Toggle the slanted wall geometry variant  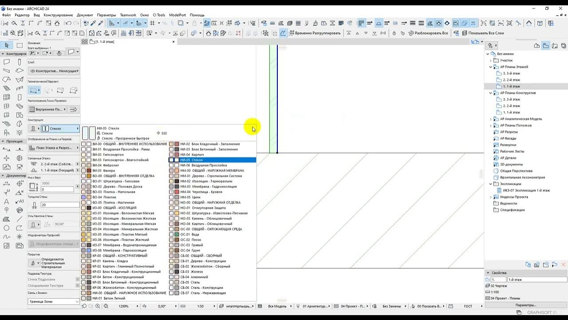point(60,90)
